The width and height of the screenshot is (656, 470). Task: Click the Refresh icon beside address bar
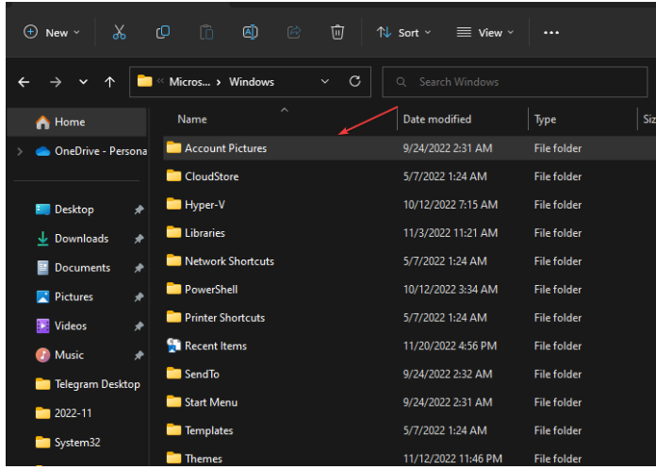pos(354,82)
